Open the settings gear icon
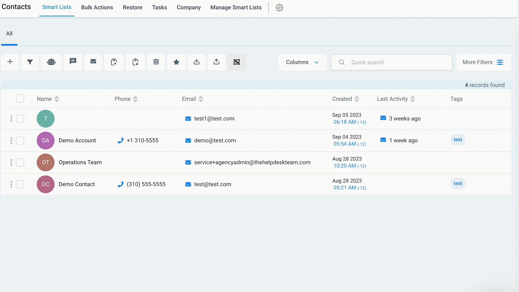519x292 pixels. tap(279, 8)
